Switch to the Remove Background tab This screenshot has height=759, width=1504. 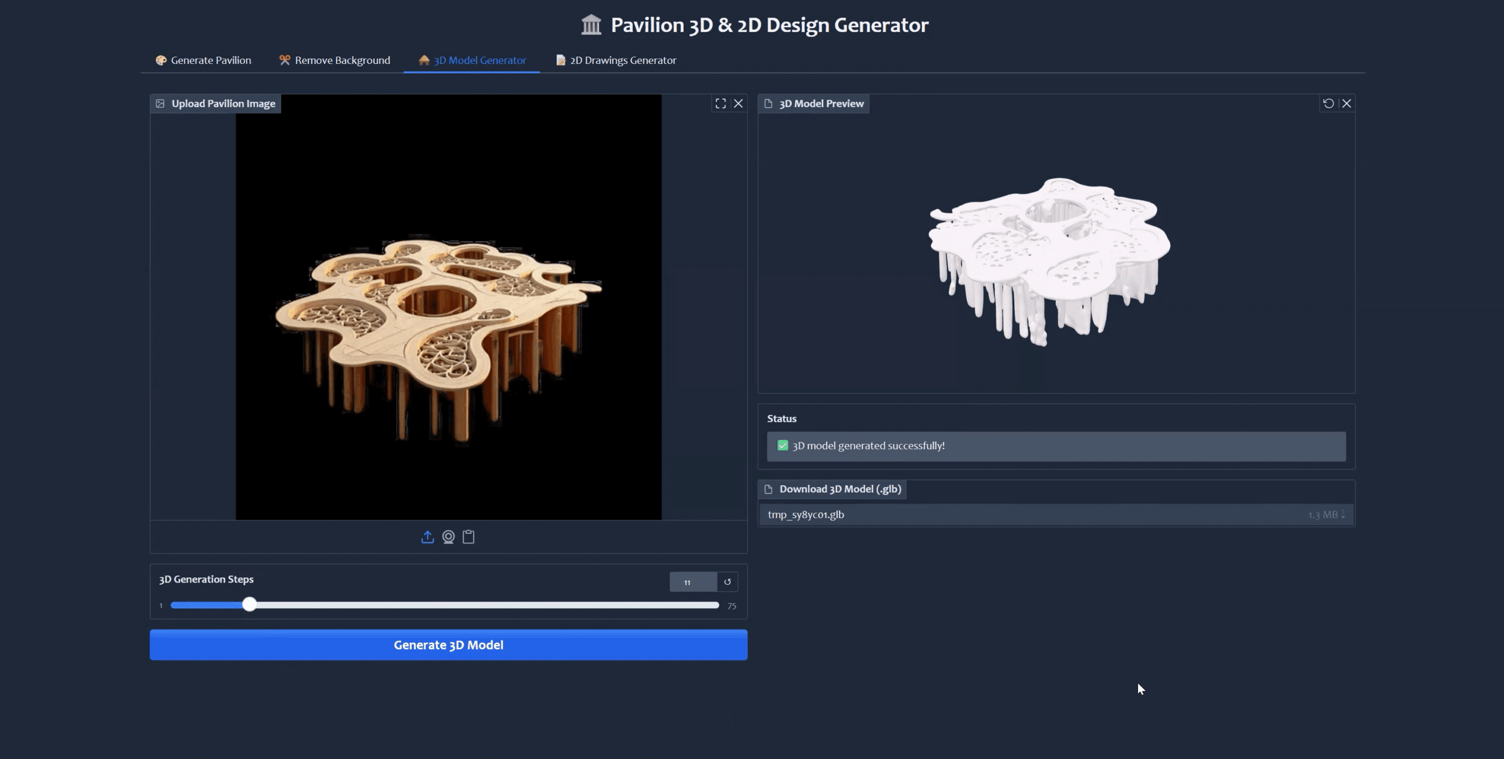334,60
